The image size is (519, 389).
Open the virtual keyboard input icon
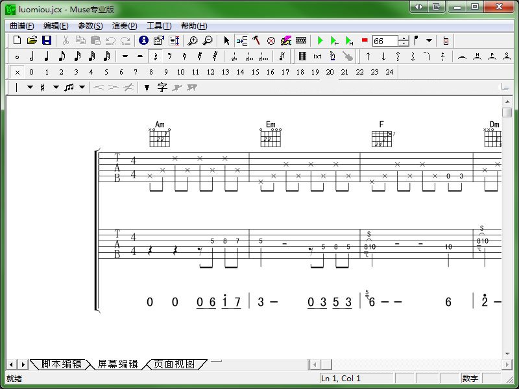pos(301,40)
